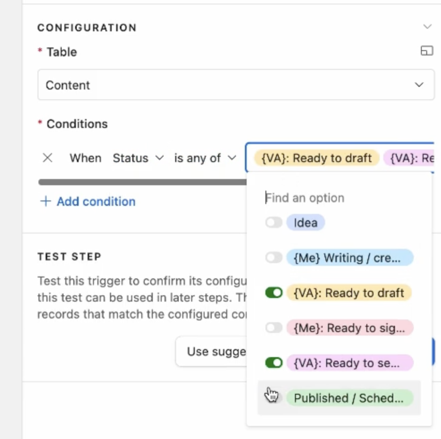
Task: Toggle on the Idea status option
Action: pos(274,222)
